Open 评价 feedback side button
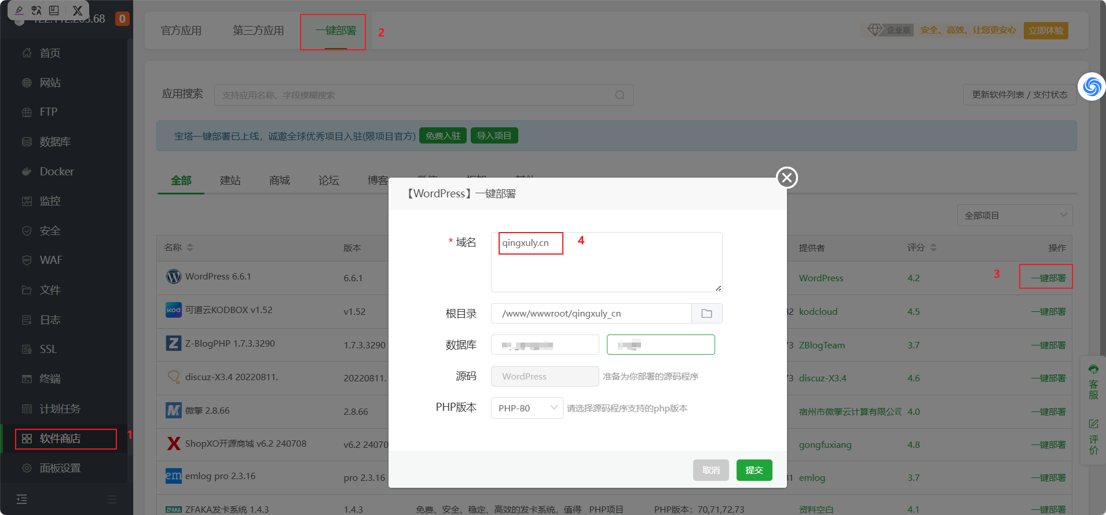1106x515 pixels. [x=1093, y=437]
